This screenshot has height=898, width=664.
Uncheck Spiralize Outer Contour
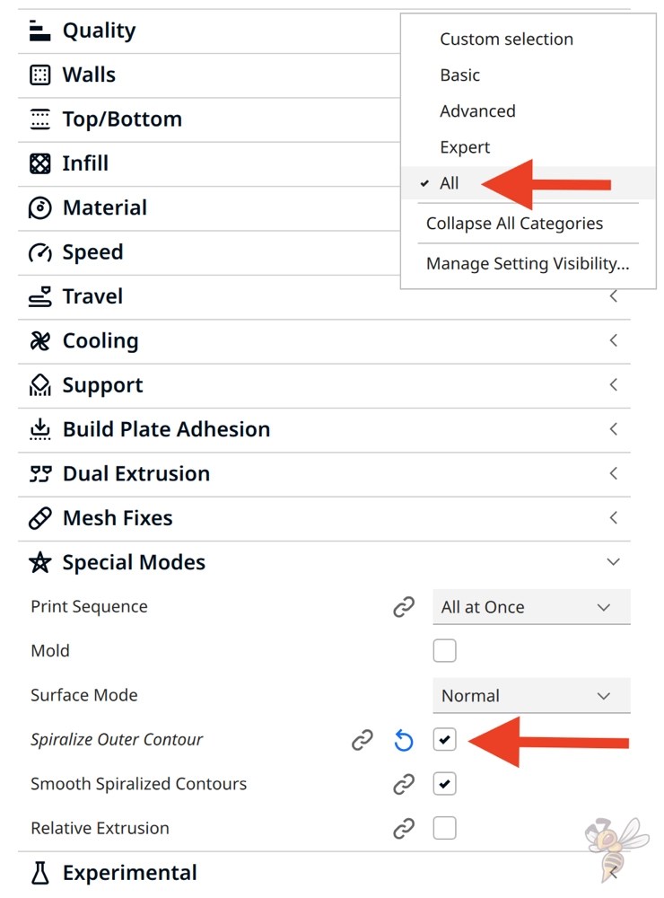click(x=444, y=739)
